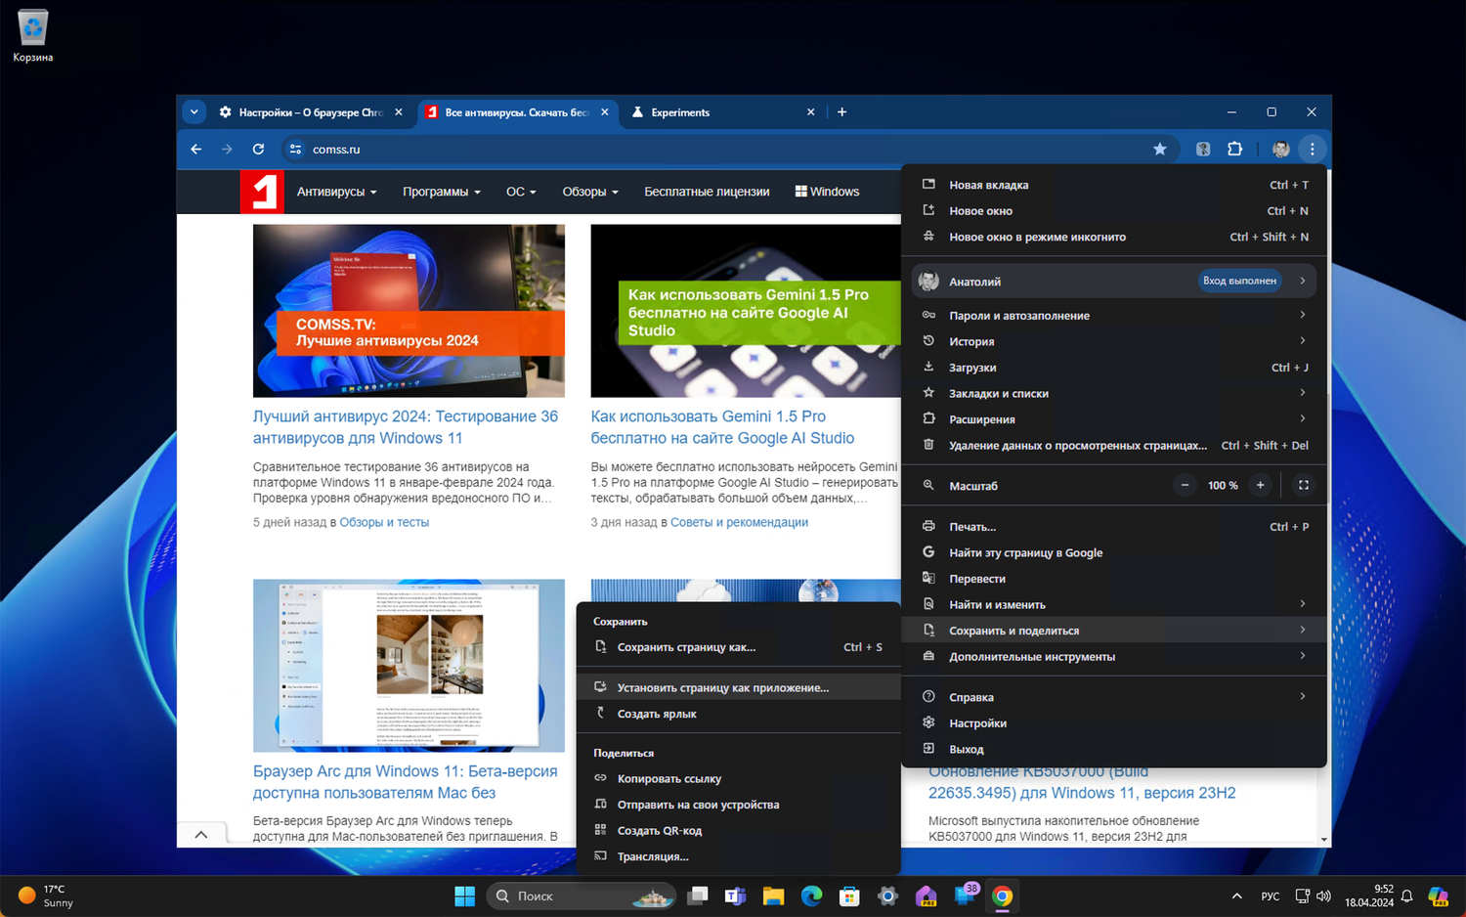Expand the Закладки и списки submenu

(1114, 393)
